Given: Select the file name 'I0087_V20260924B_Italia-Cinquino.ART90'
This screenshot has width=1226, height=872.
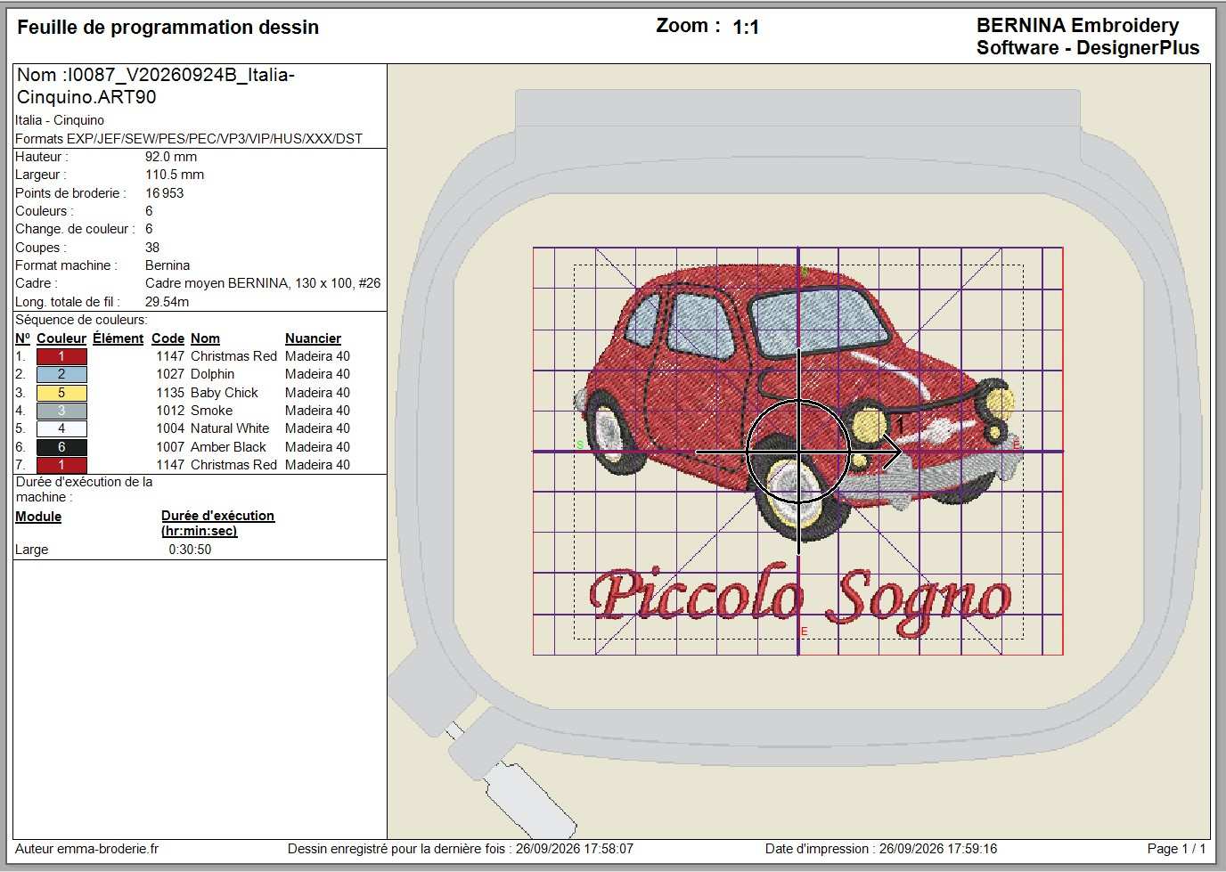Looking at the screenshot, I should coord(157,86).
